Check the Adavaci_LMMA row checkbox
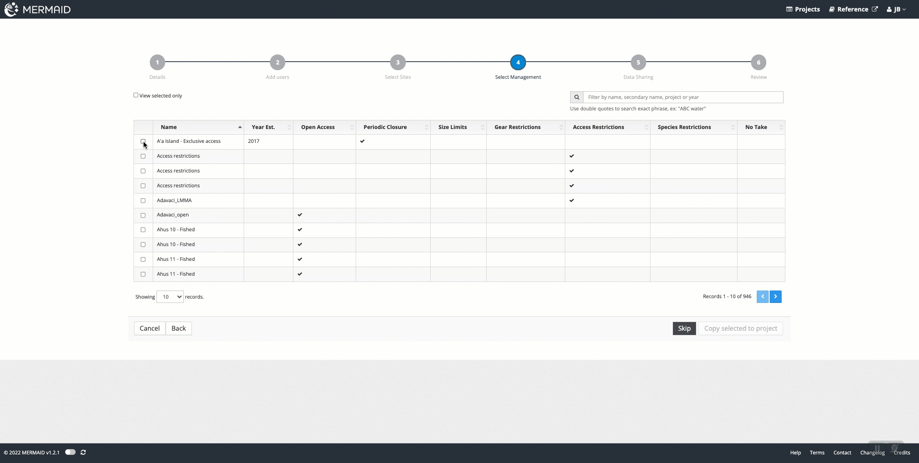Viewport: 919px width, 463px height. click(x=143, y=201)
